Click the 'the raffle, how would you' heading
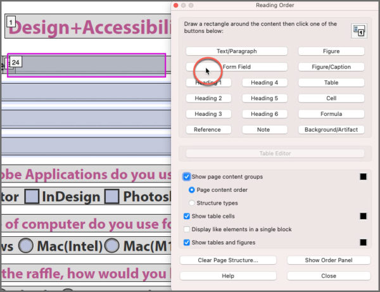This screenshot has width=380, height=292. pyautogui.click(x=86, y=273)
